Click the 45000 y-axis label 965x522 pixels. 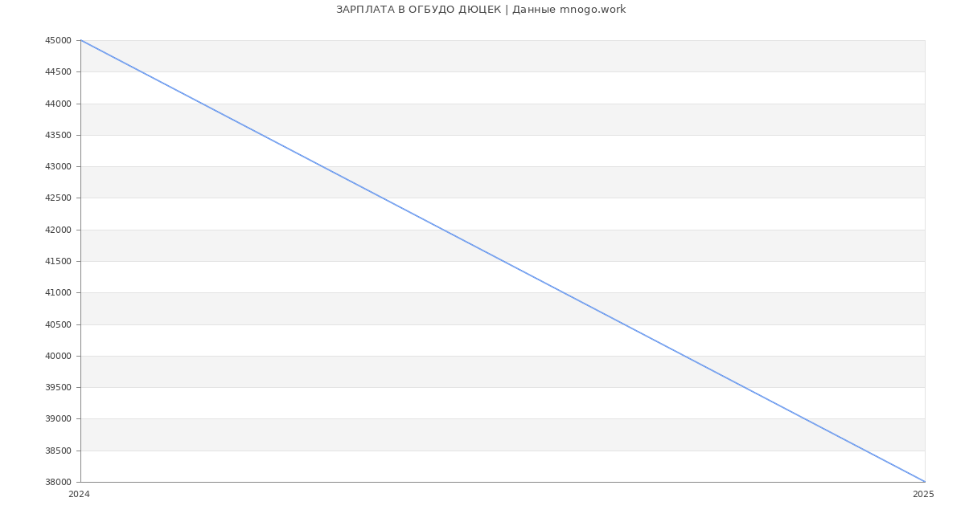(59, 40)
